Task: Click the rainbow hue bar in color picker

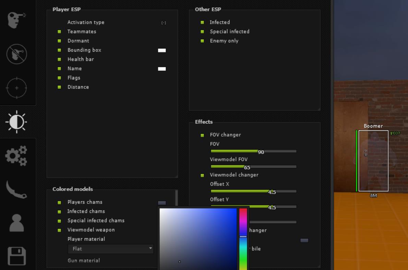Action: tap(243, 239)
